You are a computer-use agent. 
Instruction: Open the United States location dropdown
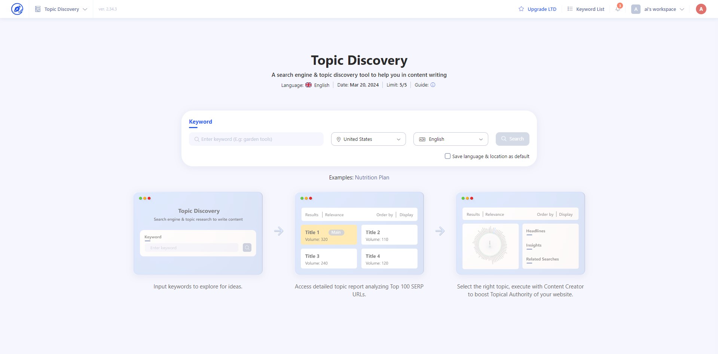pyautogui.click(x=369, y=139)
